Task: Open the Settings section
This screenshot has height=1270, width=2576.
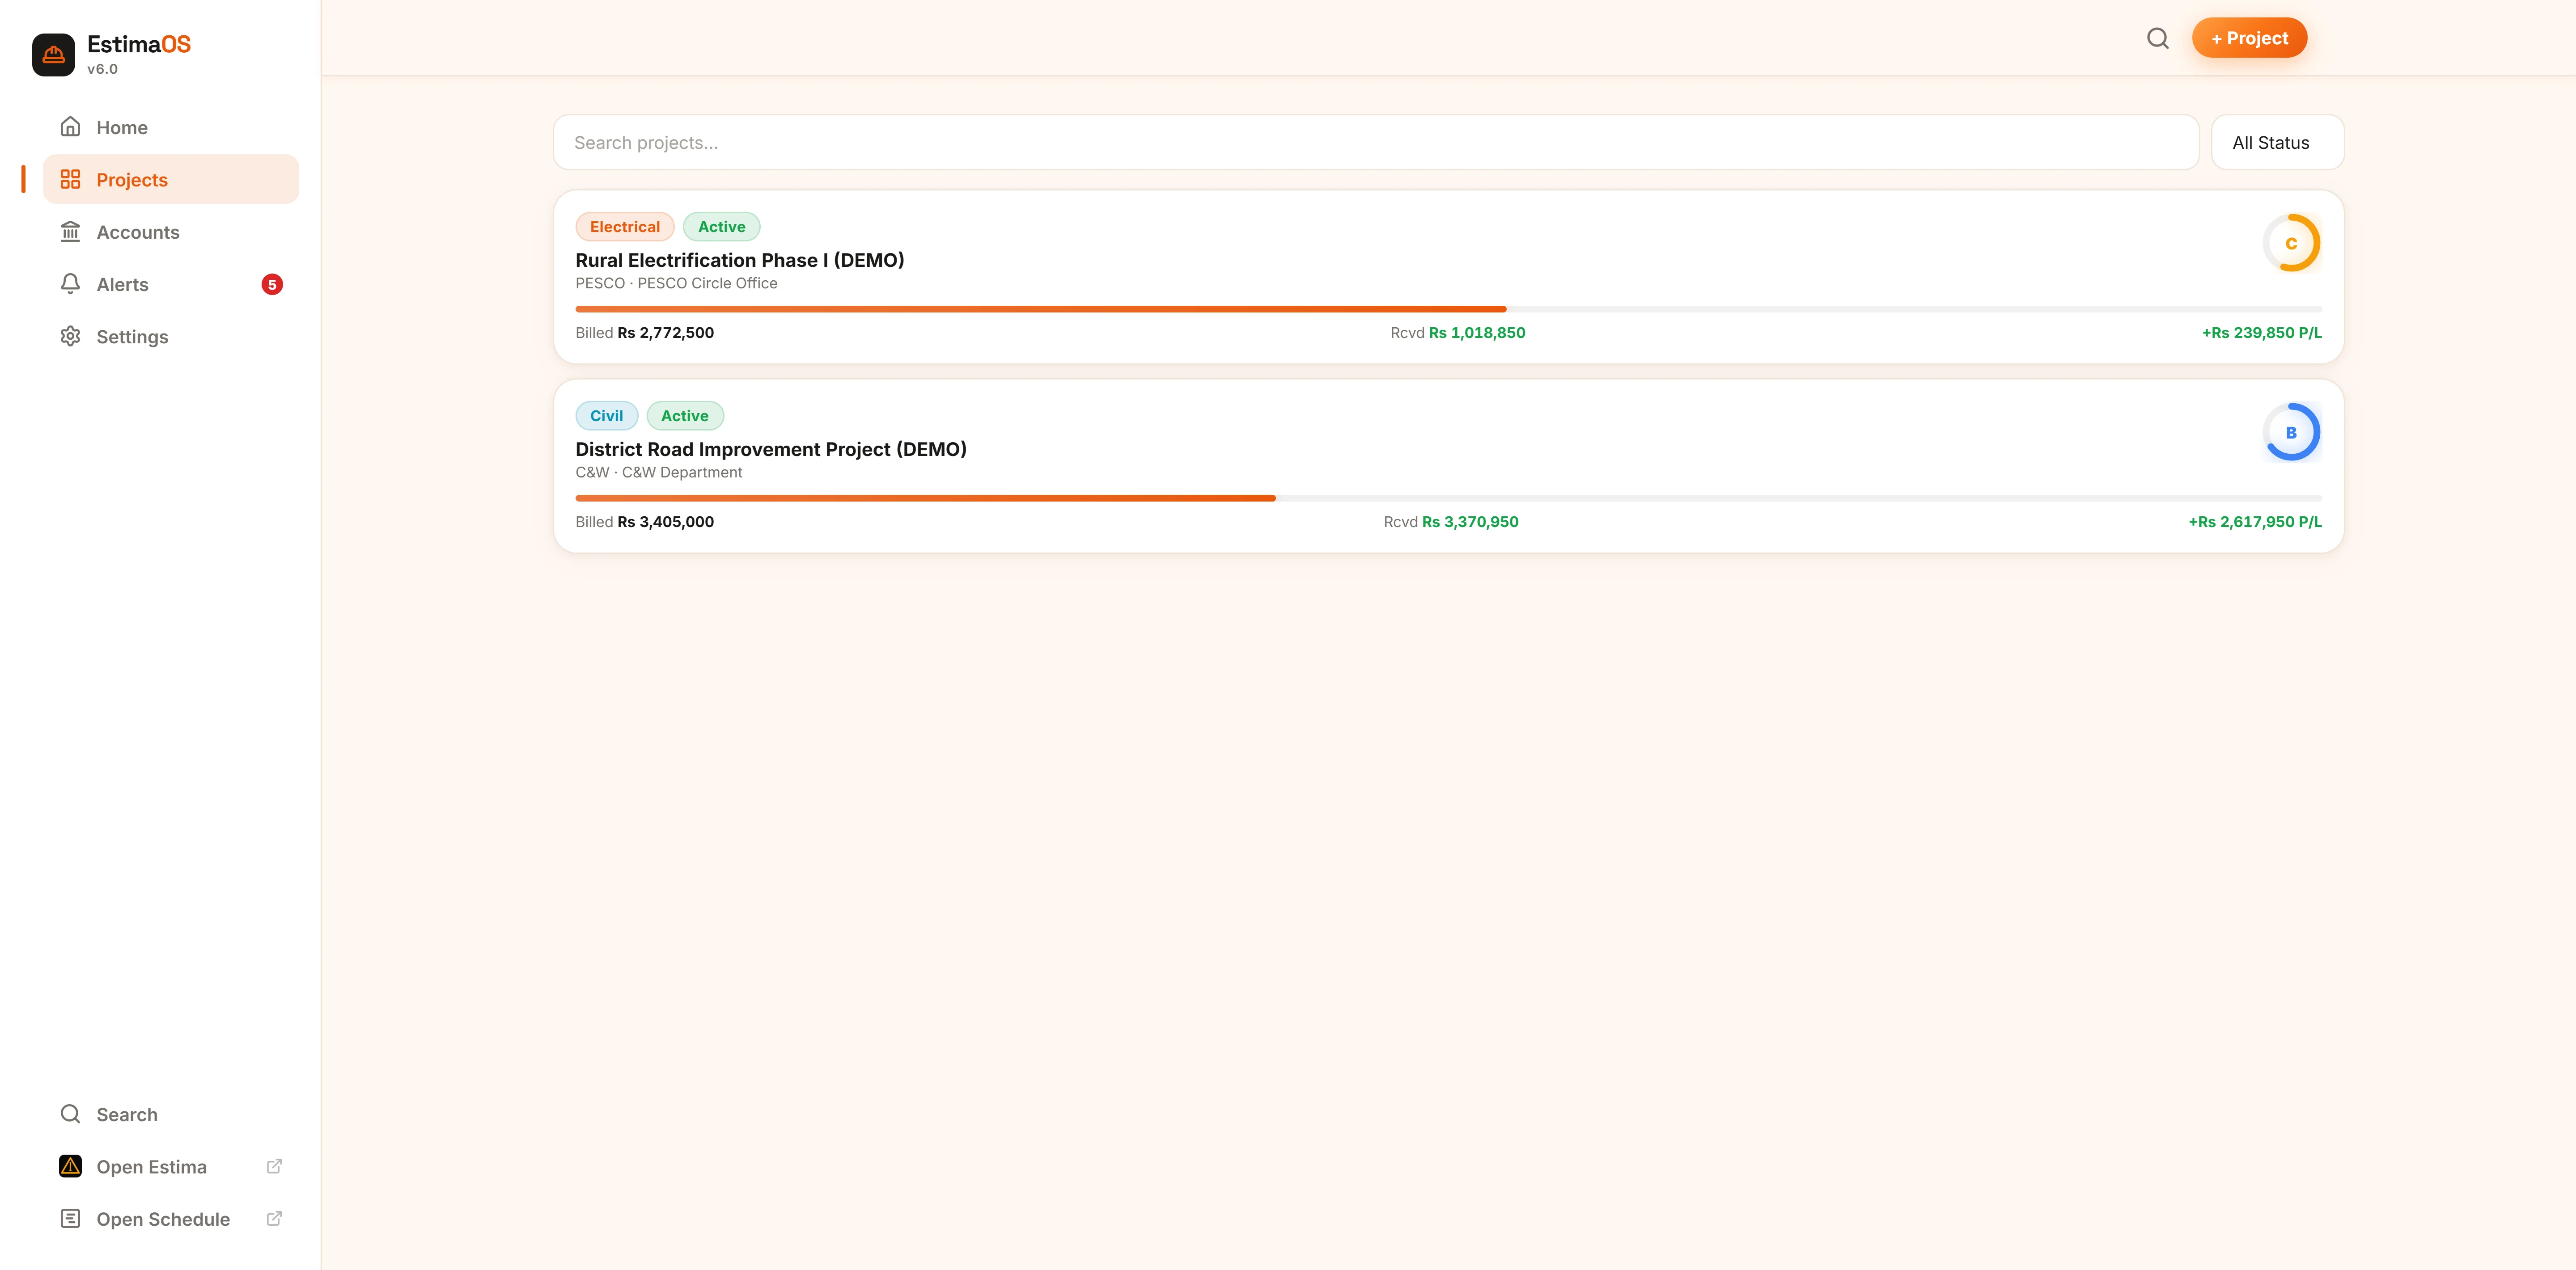Action: point(171,337)
